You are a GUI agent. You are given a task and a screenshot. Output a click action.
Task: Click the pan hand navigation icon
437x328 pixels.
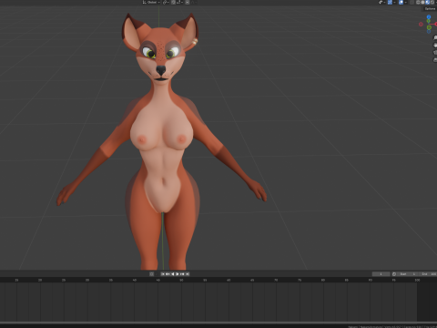tap(435, 45)
